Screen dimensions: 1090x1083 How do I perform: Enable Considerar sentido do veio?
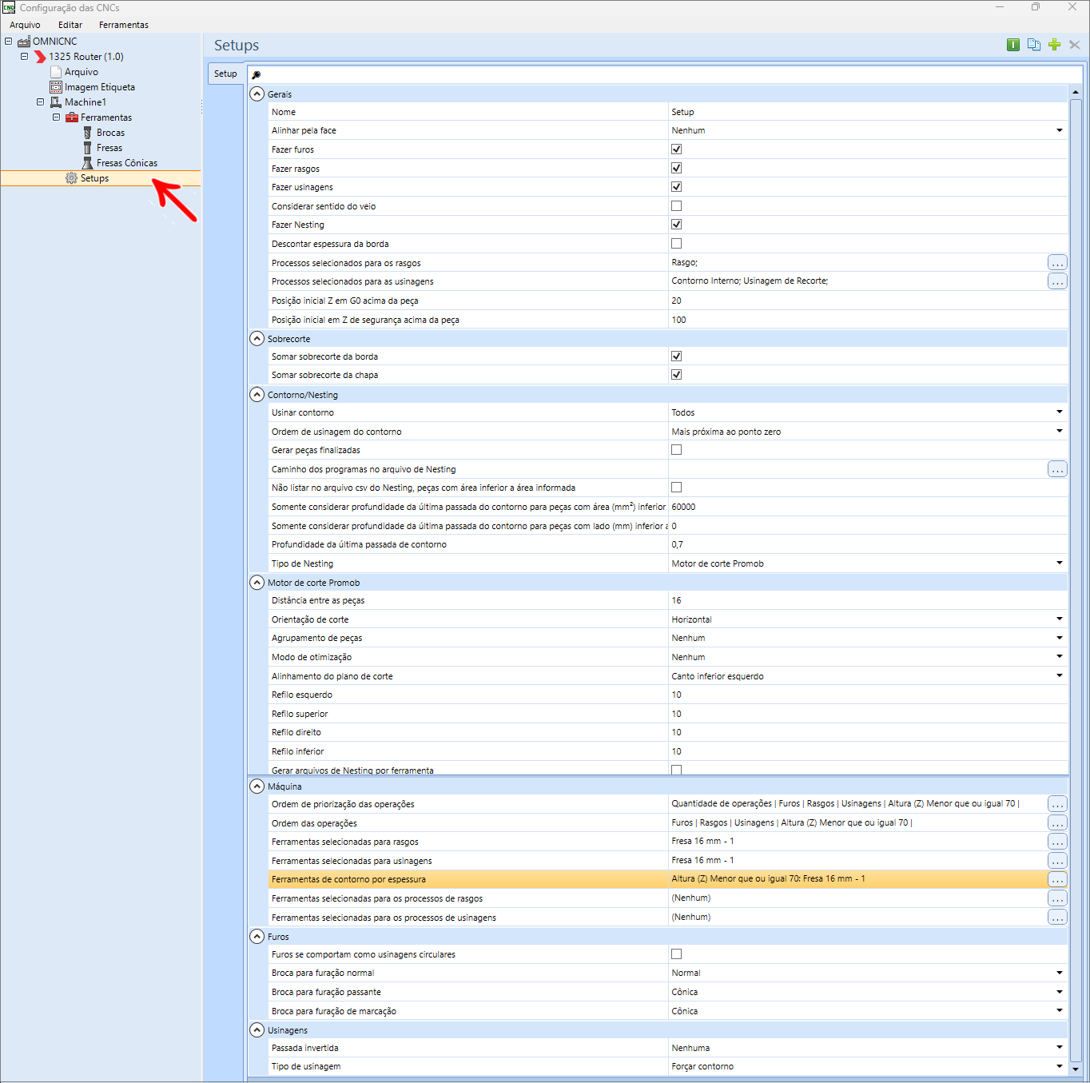click(x=676, y=206)
